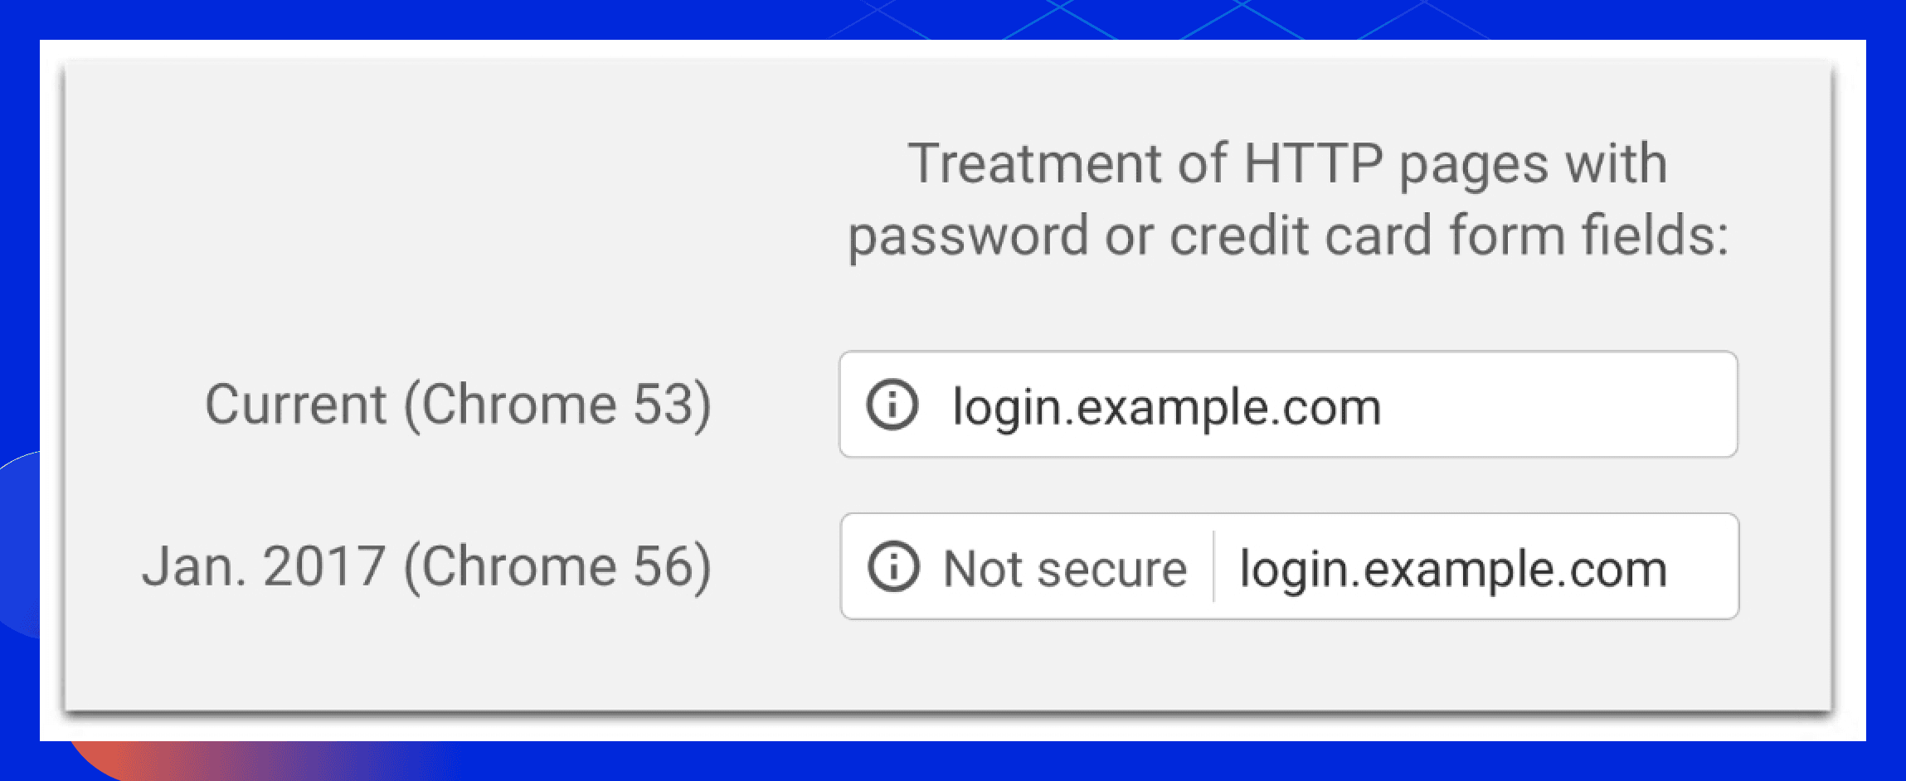This screenshot has height=781, width=1906.
Task: Click the Jan. 2017 text
Action: (264, 567)
